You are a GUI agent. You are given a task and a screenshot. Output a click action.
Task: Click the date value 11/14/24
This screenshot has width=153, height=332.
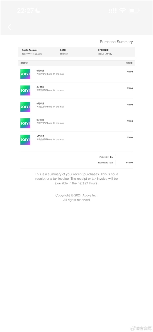tap(64, 54)
